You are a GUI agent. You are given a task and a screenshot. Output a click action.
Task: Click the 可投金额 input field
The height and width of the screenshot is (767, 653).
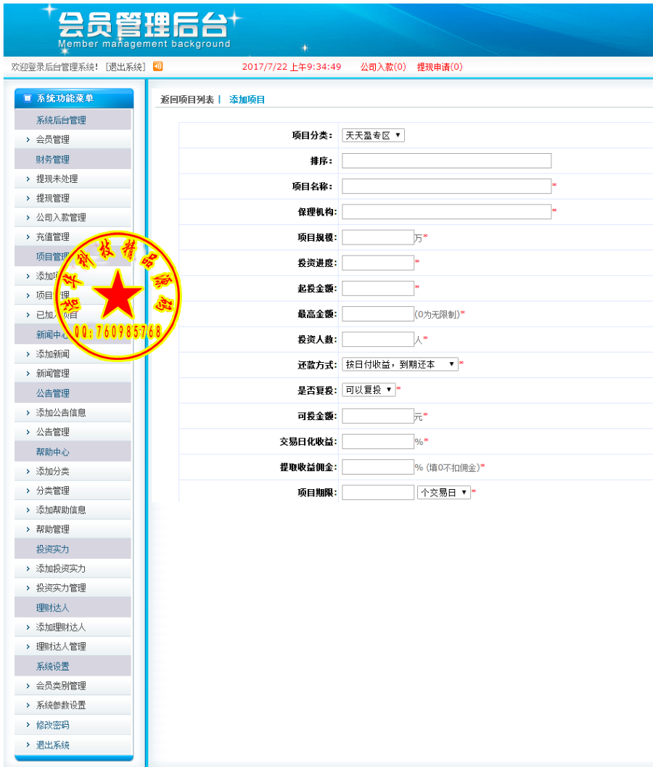click(x=378, y=416)
